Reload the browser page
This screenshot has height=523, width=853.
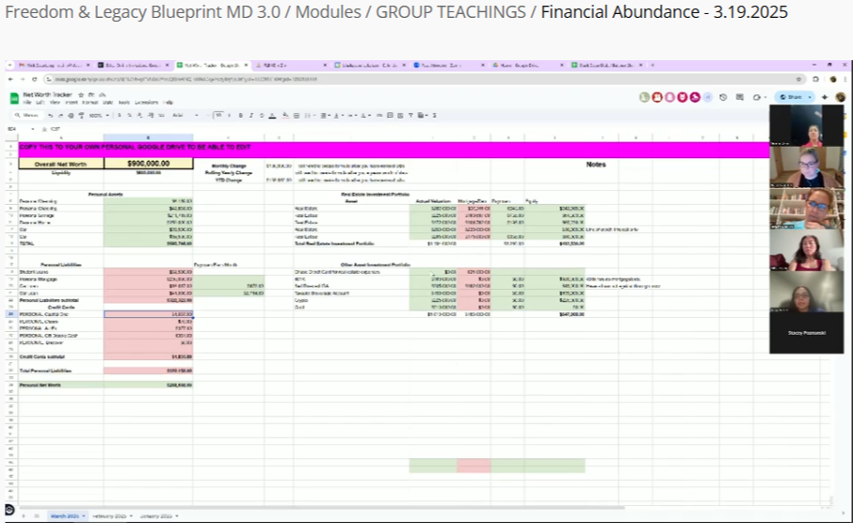point(34,79)
